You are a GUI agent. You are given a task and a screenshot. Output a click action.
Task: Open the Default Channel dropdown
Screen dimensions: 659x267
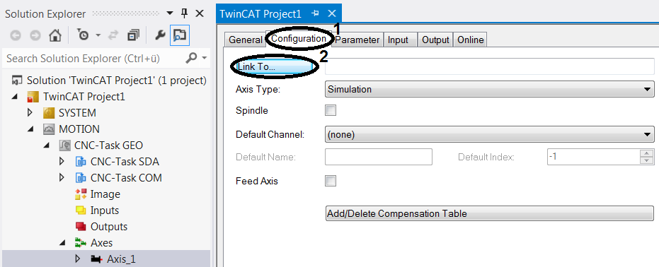coord(490,135)
